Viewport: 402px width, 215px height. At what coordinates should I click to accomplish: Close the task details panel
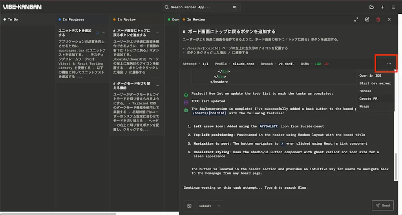tap(389, 20)
